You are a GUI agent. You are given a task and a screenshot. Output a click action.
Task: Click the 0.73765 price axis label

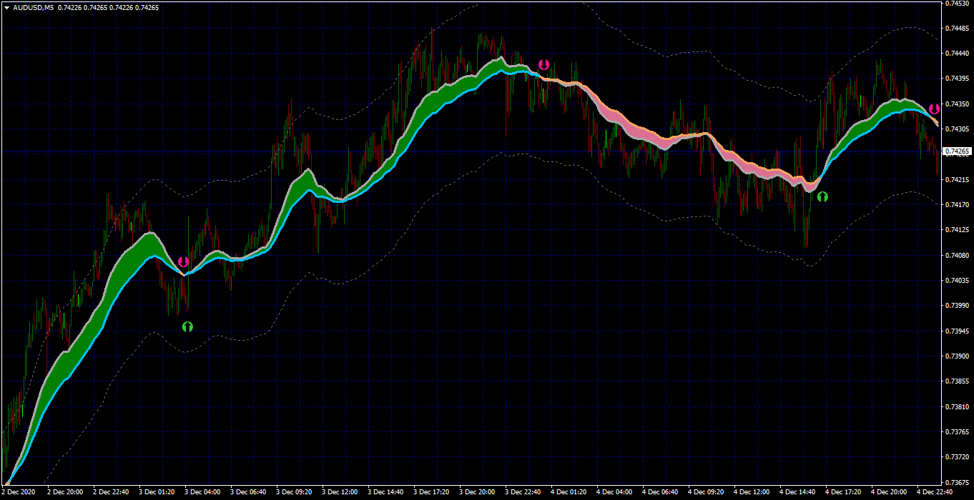[957, 432]
